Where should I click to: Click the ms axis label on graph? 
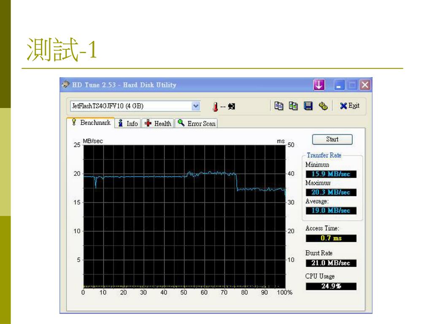pos(281,141)
